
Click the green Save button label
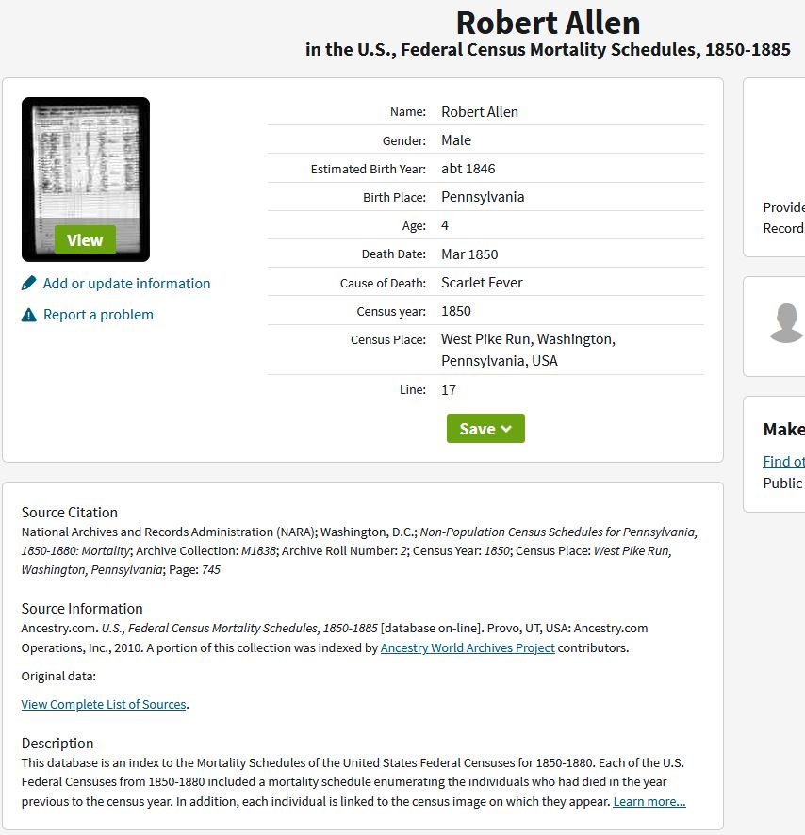coord(477,429)
